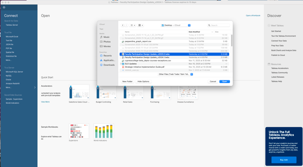
Task: Click the Hide Options button
Action: coord(143,82)
